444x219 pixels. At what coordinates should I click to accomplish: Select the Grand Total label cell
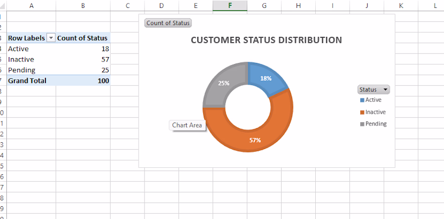pos(31,81)
